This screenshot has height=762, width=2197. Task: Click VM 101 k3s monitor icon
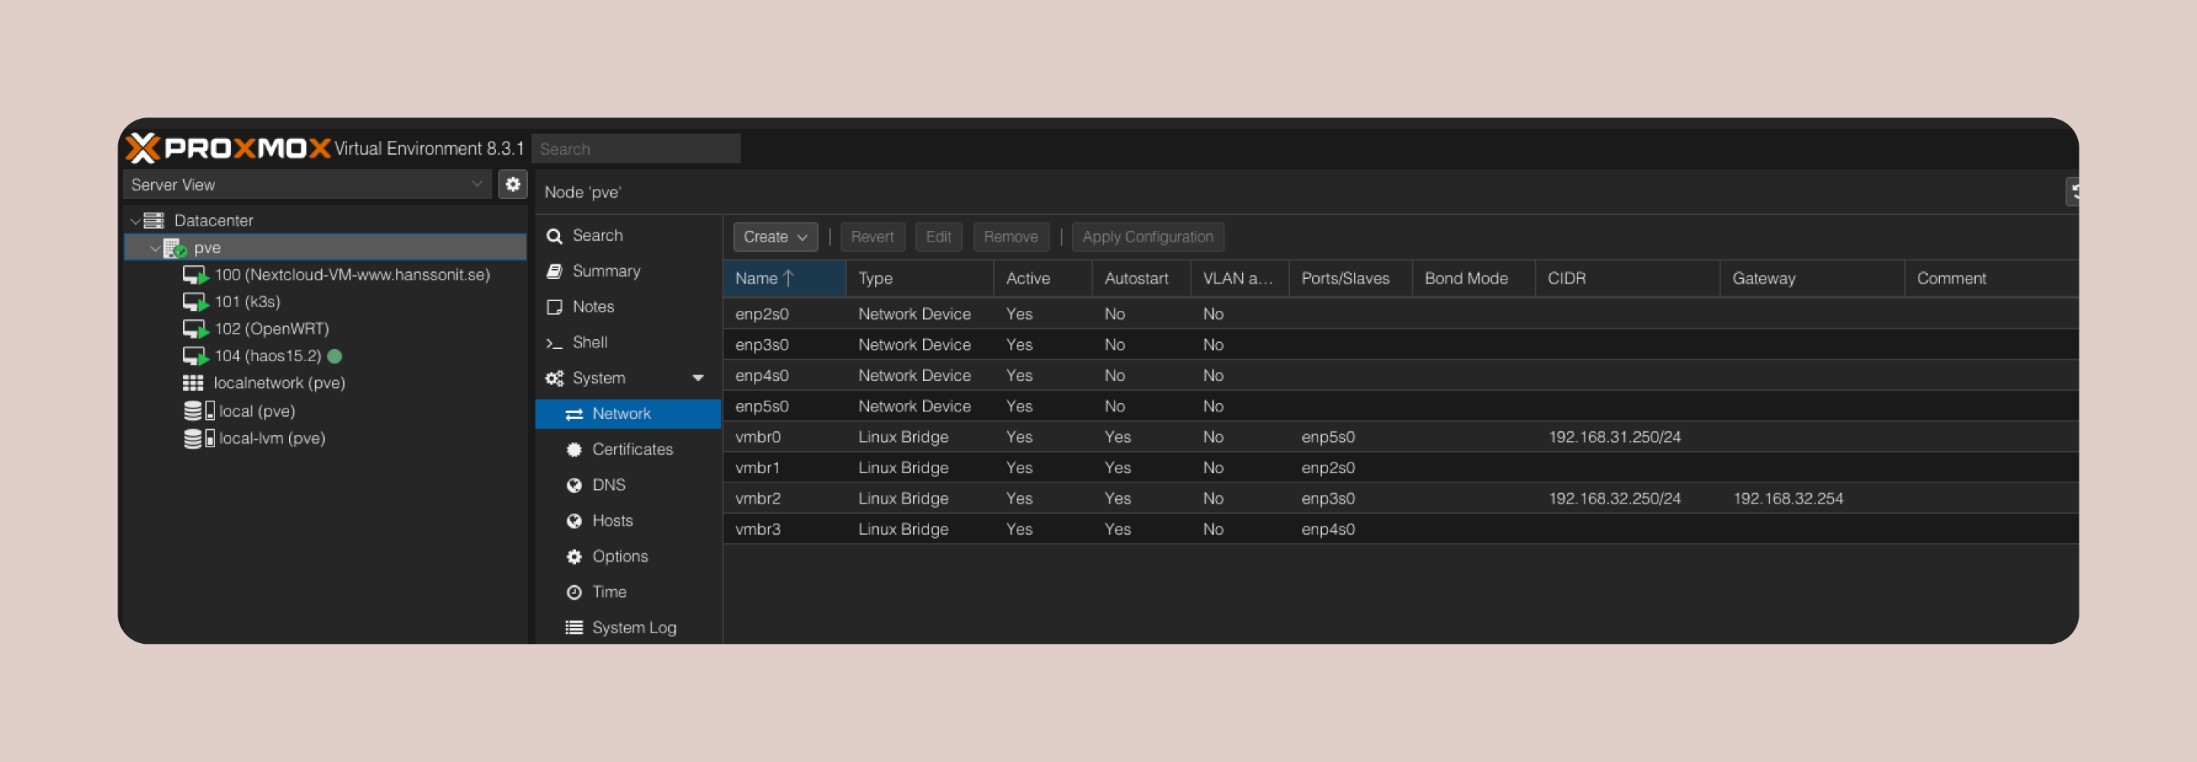click(x=195, y=303)
